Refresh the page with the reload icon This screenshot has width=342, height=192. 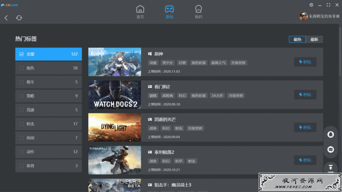click(x=19, y=18)
